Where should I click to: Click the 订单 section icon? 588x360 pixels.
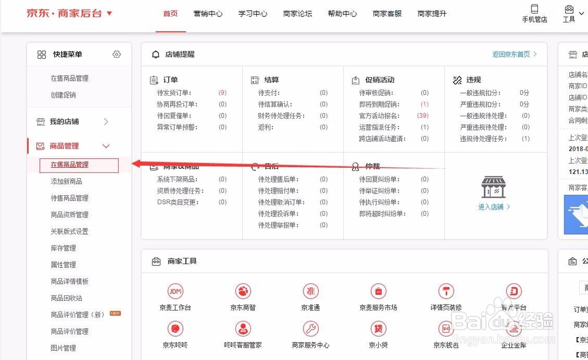[153, 80]
